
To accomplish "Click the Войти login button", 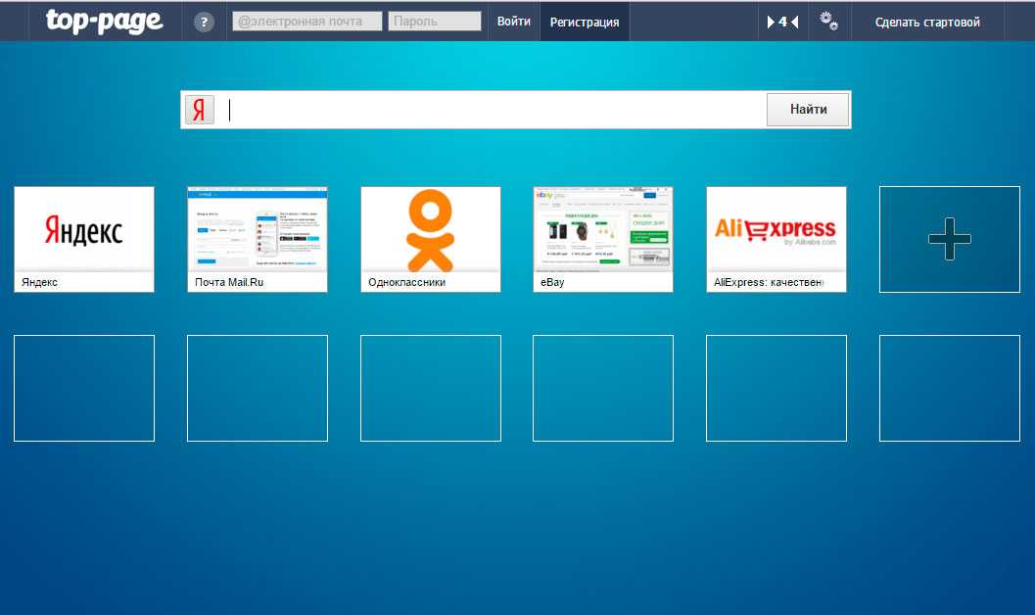I will coord(514,22).
